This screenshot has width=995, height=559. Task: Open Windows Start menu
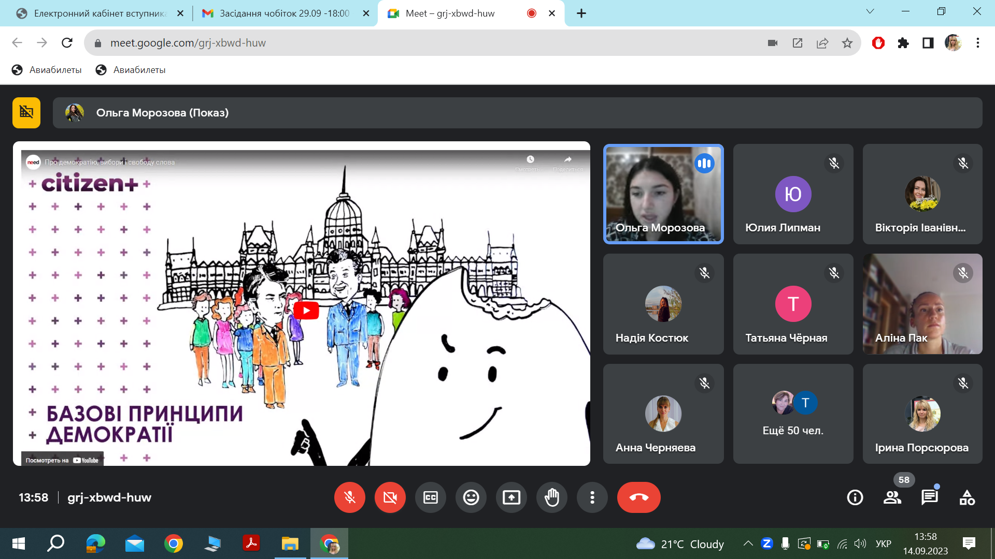pos(18,543)
